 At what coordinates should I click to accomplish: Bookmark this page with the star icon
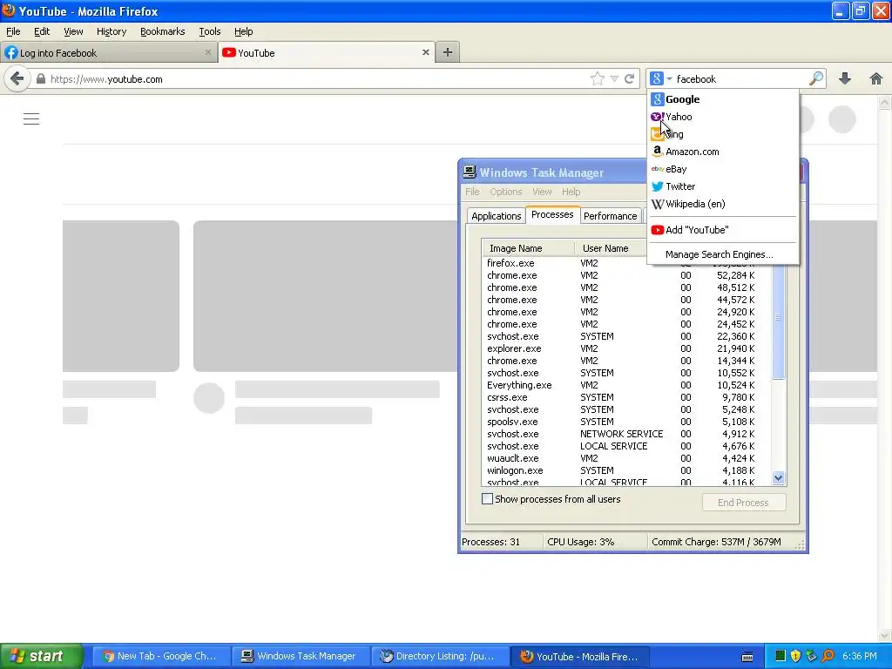597,78
